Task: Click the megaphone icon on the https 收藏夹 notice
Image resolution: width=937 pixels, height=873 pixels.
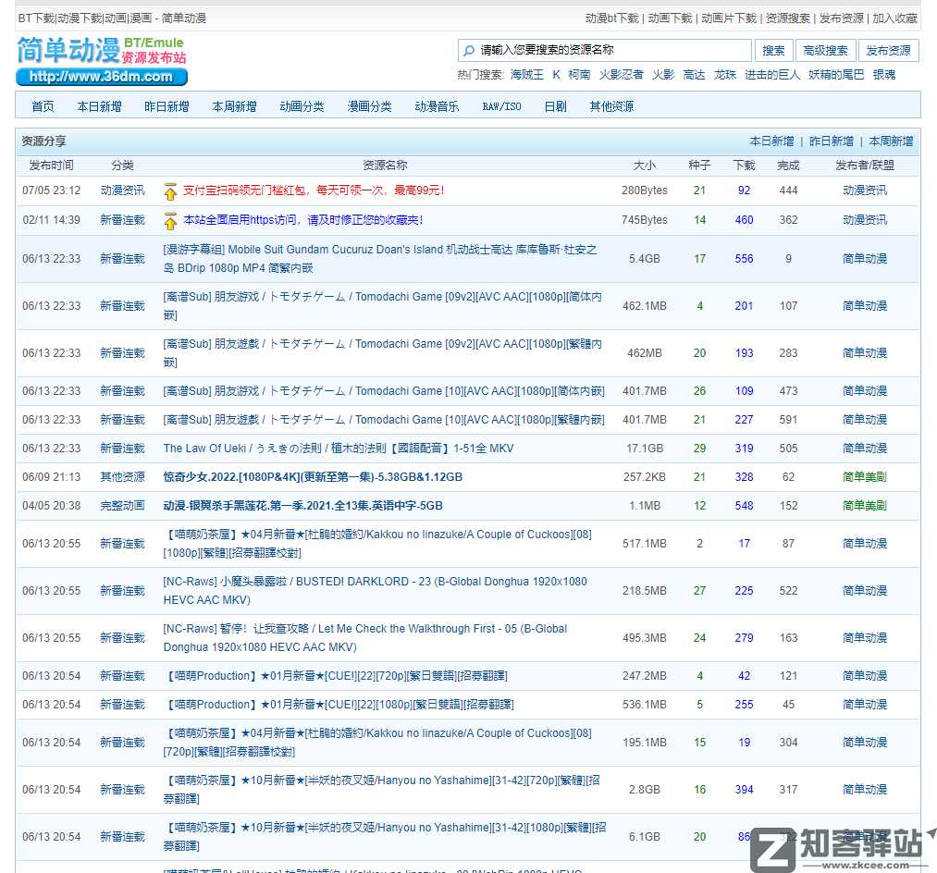Action: [x=171, y=220]
